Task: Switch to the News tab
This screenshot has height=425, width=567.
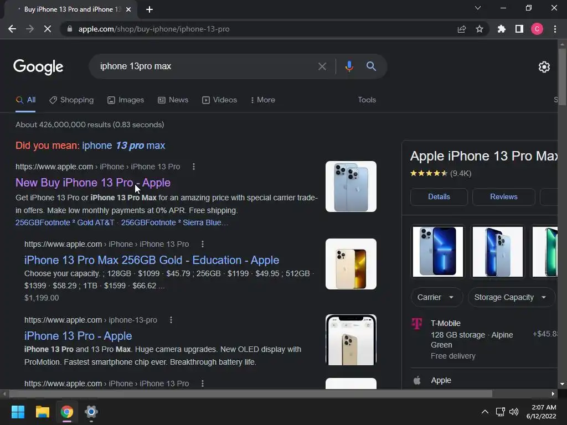Action: [x=173, y=100]
